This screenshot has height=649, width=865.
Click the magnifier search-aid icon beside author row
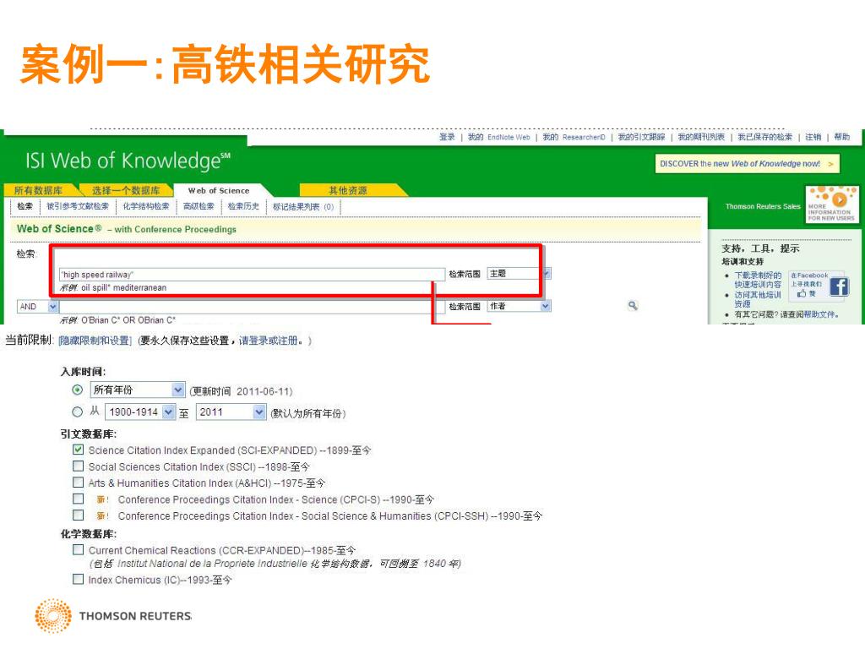[x=633, y=305]
